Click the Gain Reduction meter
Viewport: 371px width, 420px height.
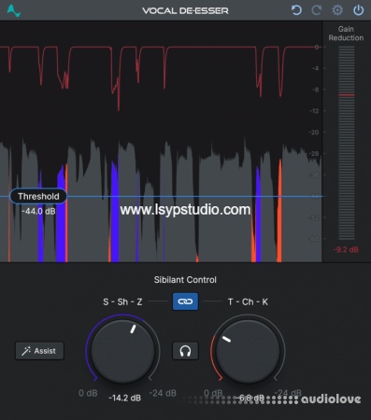tap(347, 143)
